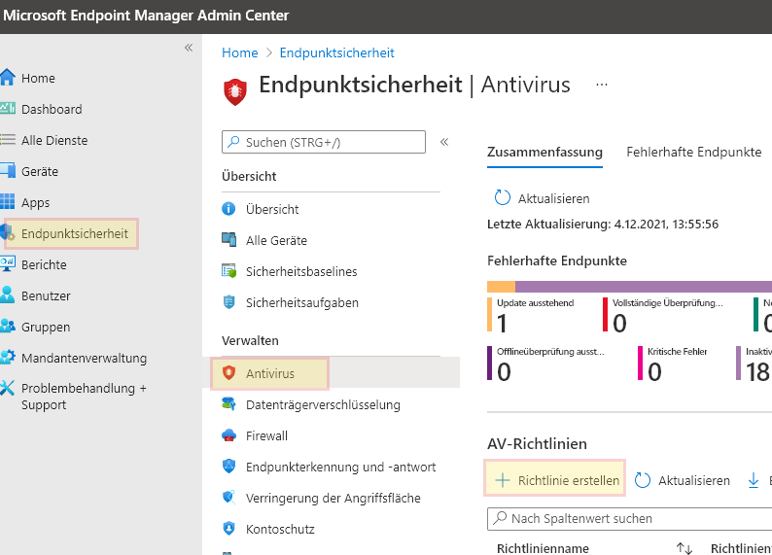Viewport: 772px width, 555px height.
Task: Open the ellipsis menu beside Antivirus title
Action: [x=602, y=85]
